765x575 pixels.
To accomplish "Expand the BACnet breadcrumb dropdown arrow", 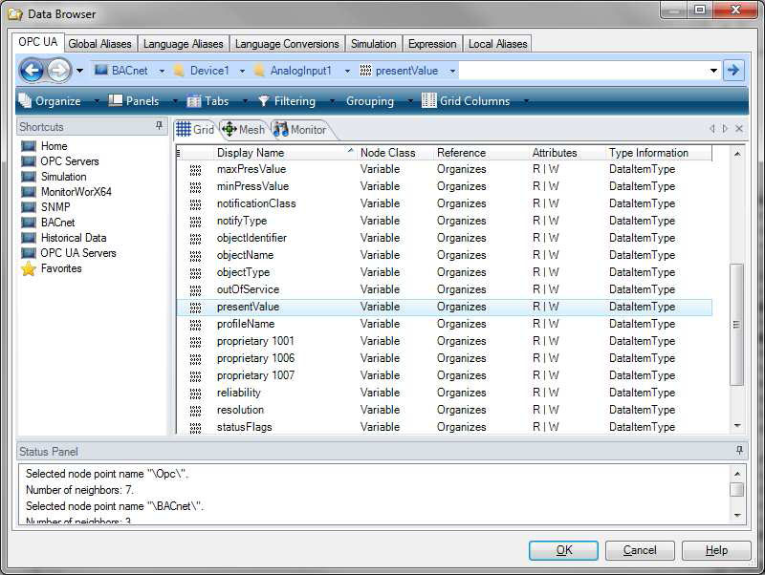I will tap(163, 71).
